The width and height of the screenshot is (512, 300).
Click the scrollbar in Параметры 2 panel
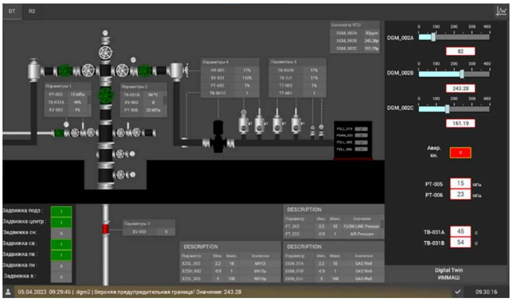click(x=165, y=102)
